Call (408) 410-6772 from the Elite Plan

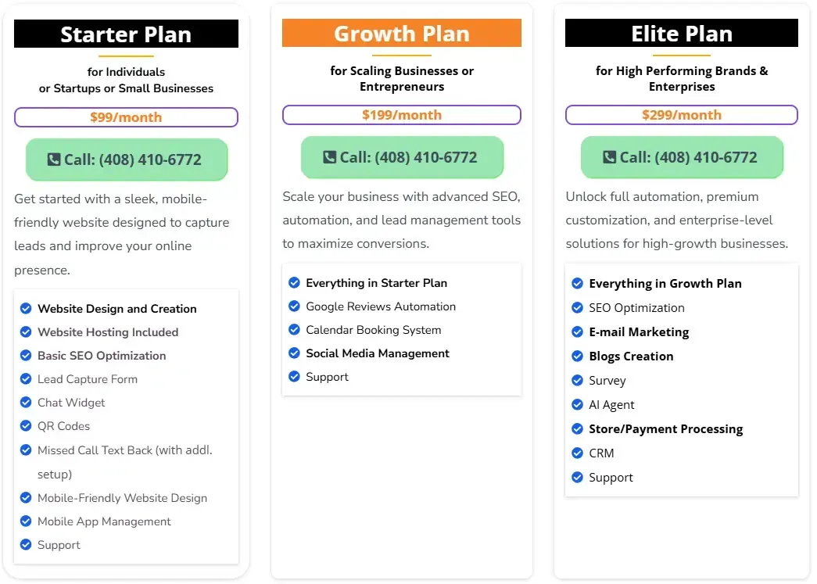pos(682,157)
